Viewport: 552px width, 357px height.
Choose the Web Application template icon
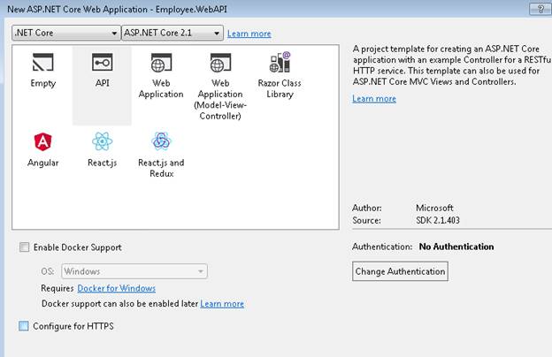(161, 62)
